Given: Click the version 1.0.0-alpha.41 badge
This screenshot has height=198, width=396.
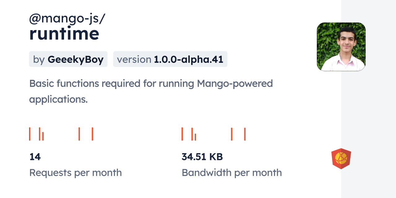Looking at the screenshot, I should [170, 59].
